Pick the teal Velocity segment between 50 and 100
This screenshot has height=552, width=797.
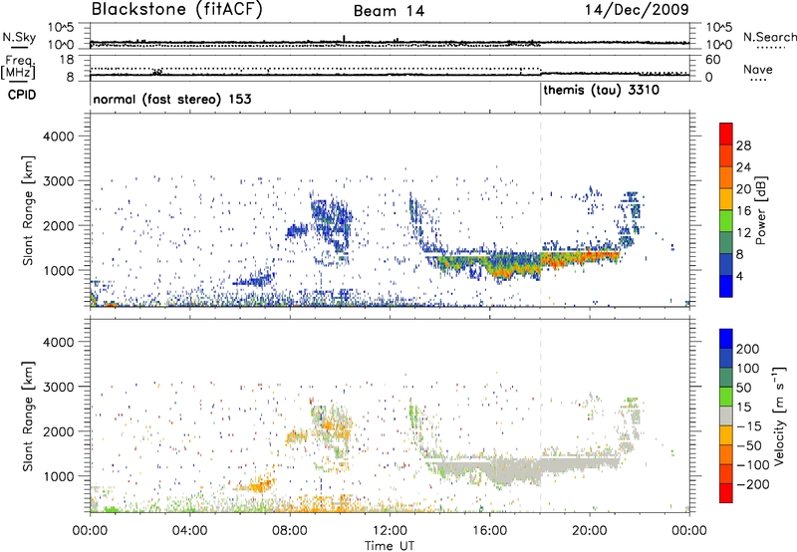tap(726, 378)
